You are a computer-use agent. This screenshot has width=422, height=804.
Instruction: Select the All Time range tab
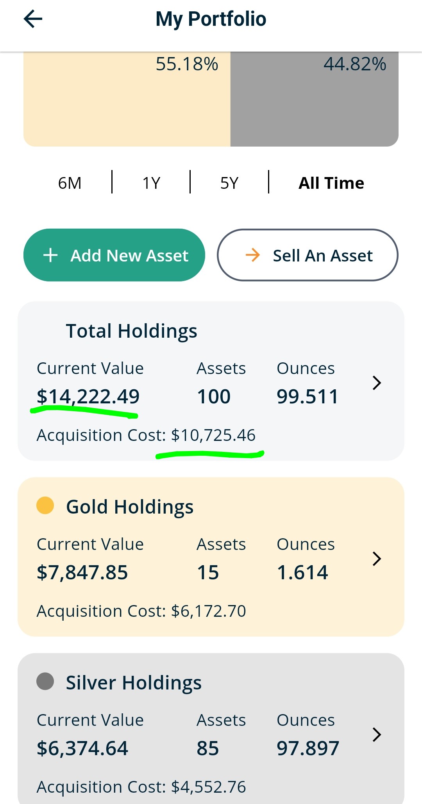coord(331,183)
